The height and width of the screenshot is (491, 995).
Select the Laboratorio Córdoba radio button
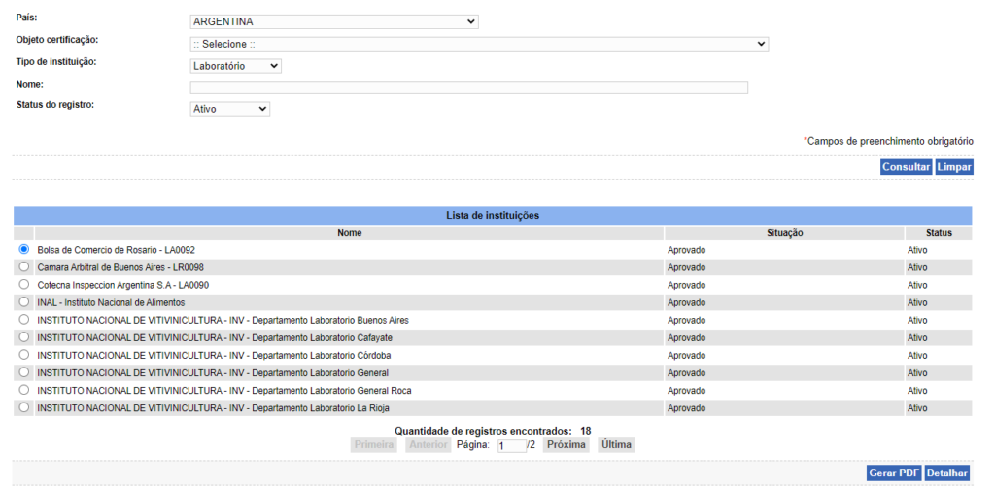coord(24,355)
